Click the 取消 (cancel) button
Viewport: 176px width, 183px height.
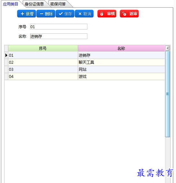(x=84, y=14)
